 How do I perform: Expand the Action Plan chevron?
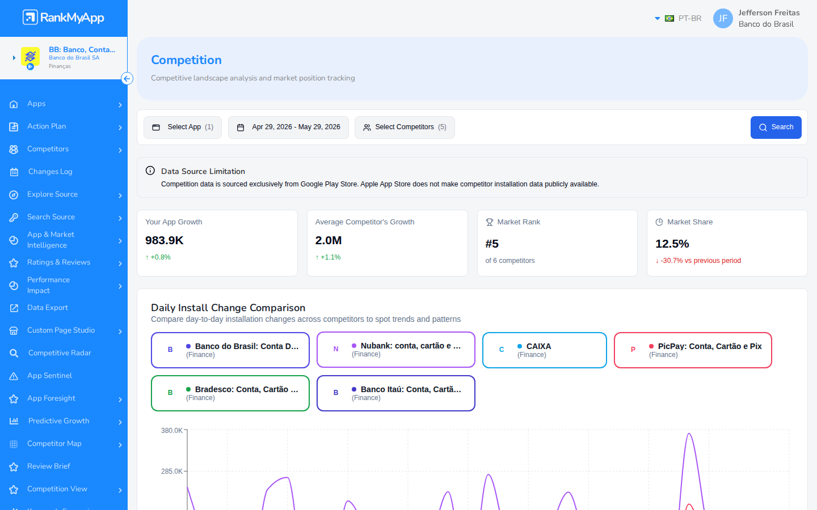pyautogui.click(x=120, y=127)
